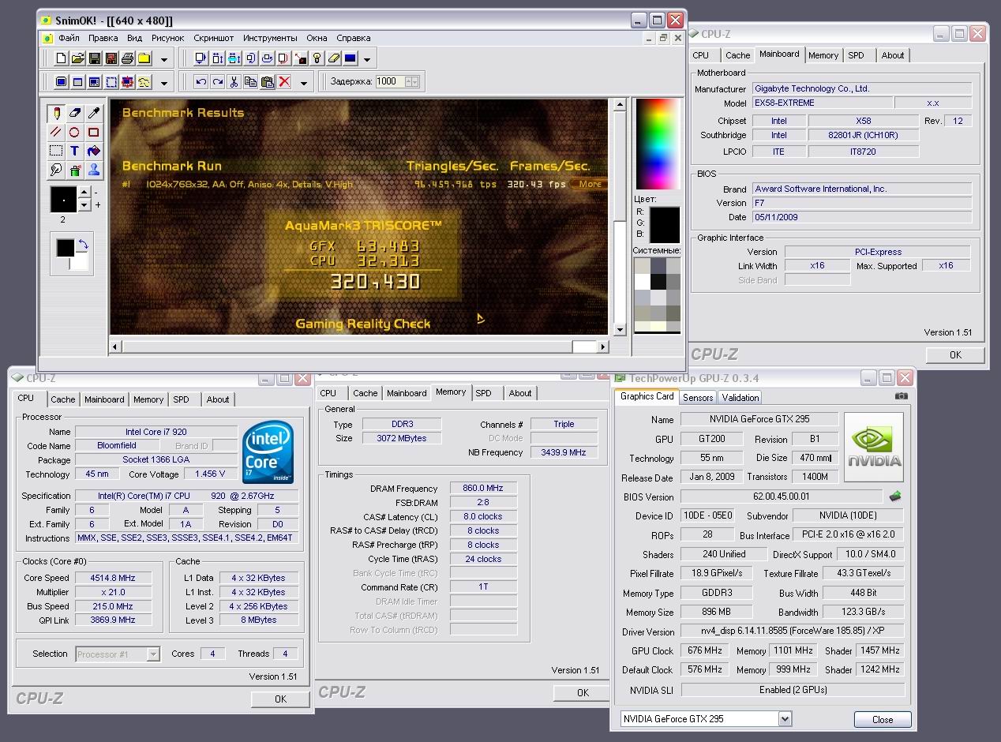Cut selection with the scissors icon
This screenshot has height=742, width=1001.
[x=234, y=81]
